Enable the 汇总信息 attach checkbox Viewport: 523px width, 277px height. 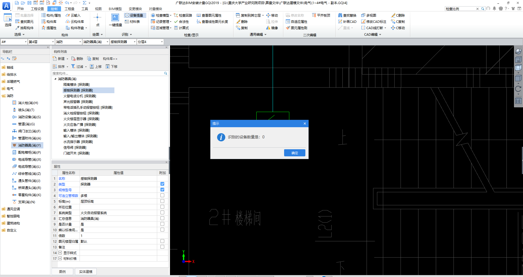[x=162, y=218]
